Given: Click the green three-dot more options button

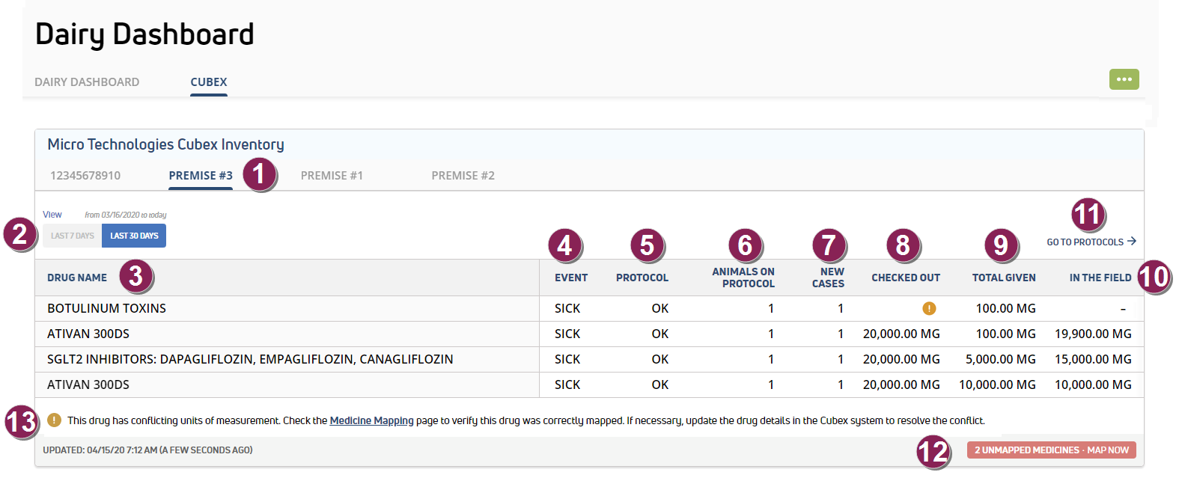Looking at the screenshot, I should [1124, 79].
